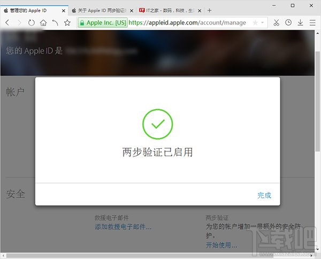The image size is (321, 259).
Task: Click the undo/restore closed tab icon
Action: tap(55, 22)
